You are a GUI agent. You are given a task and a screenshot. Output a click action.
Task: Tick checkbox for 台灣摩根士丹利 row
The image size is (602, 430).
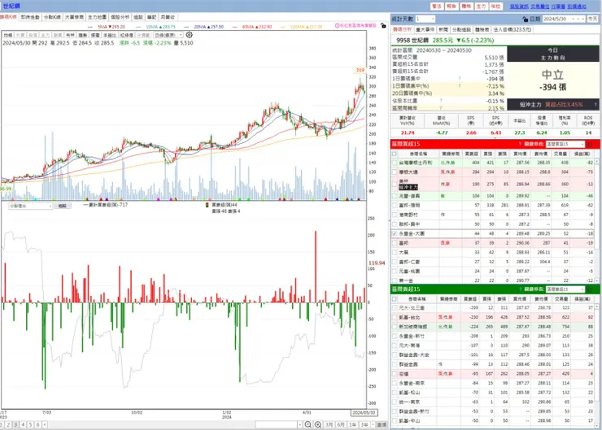395,163
